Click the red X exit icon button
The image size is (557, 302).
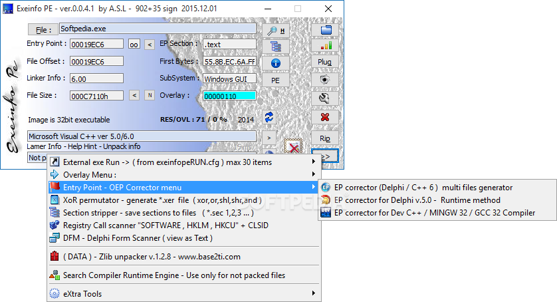coord(325,117)
